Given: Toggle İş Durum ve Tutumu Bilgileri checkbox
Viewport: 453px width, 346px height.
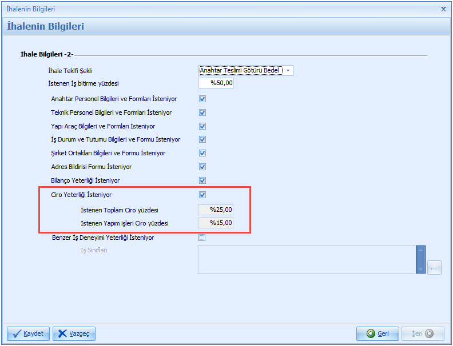Looking at the screenshot, I should click(x=202, y=139).
